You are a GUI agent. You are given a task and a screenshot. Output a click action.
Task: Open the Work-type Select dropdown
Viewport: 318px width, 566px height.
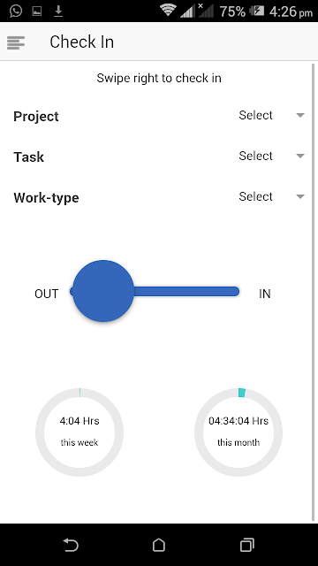[271, 196]
